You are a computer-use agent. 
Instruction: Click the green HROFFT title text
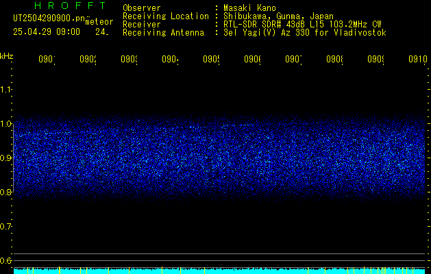[71, 5]
